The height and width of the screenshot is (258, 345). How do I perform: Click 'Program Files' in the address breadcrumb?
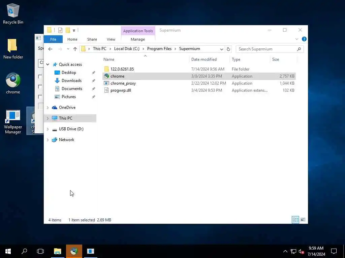coord(159,49)
